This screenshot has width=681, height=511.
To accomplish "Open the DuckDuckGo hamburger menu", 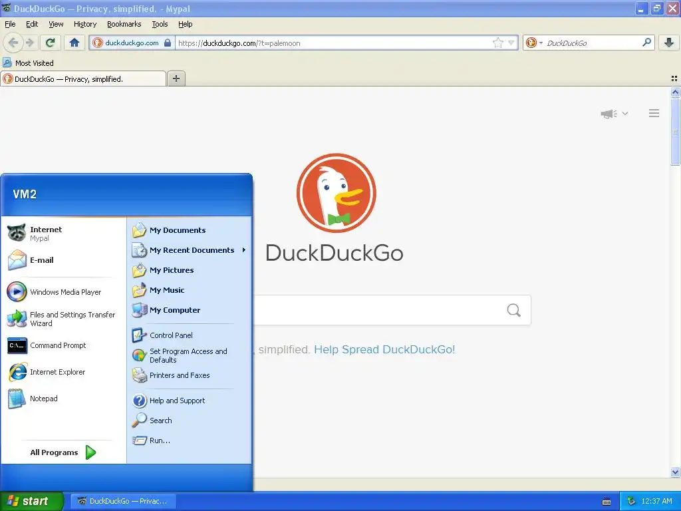I will [654, 113].
